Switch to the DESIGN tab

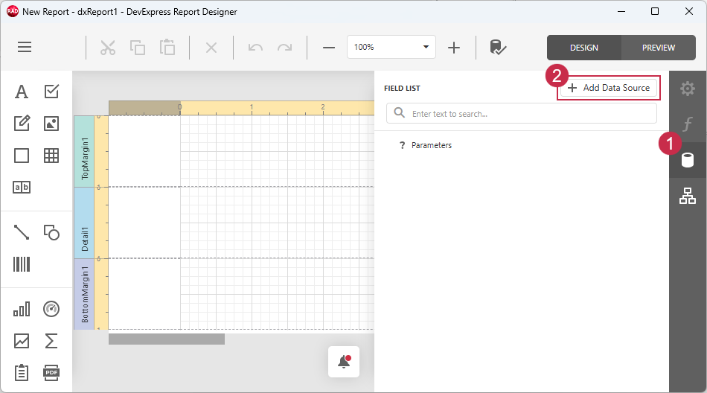(x=584, y=48)
